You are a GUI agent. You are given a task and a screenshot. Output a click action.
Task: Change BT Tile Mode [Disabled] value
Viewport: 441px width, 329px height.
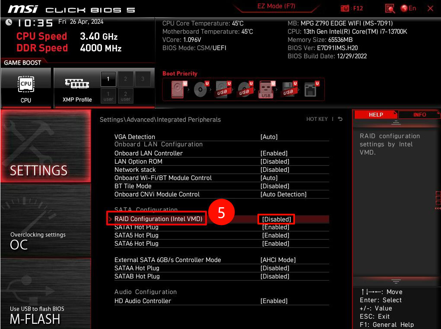[275, 186]
